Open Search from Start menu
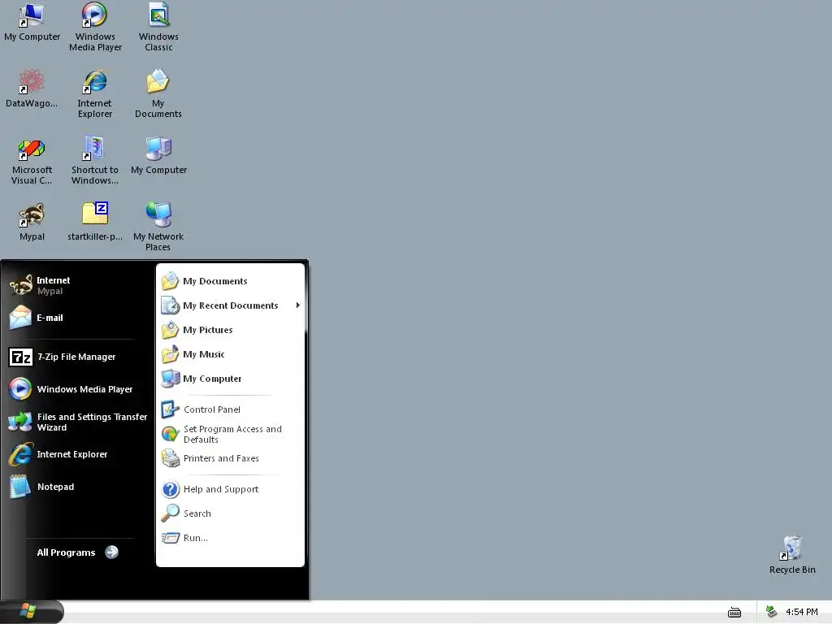832x624 pixels. pos(230,513)
